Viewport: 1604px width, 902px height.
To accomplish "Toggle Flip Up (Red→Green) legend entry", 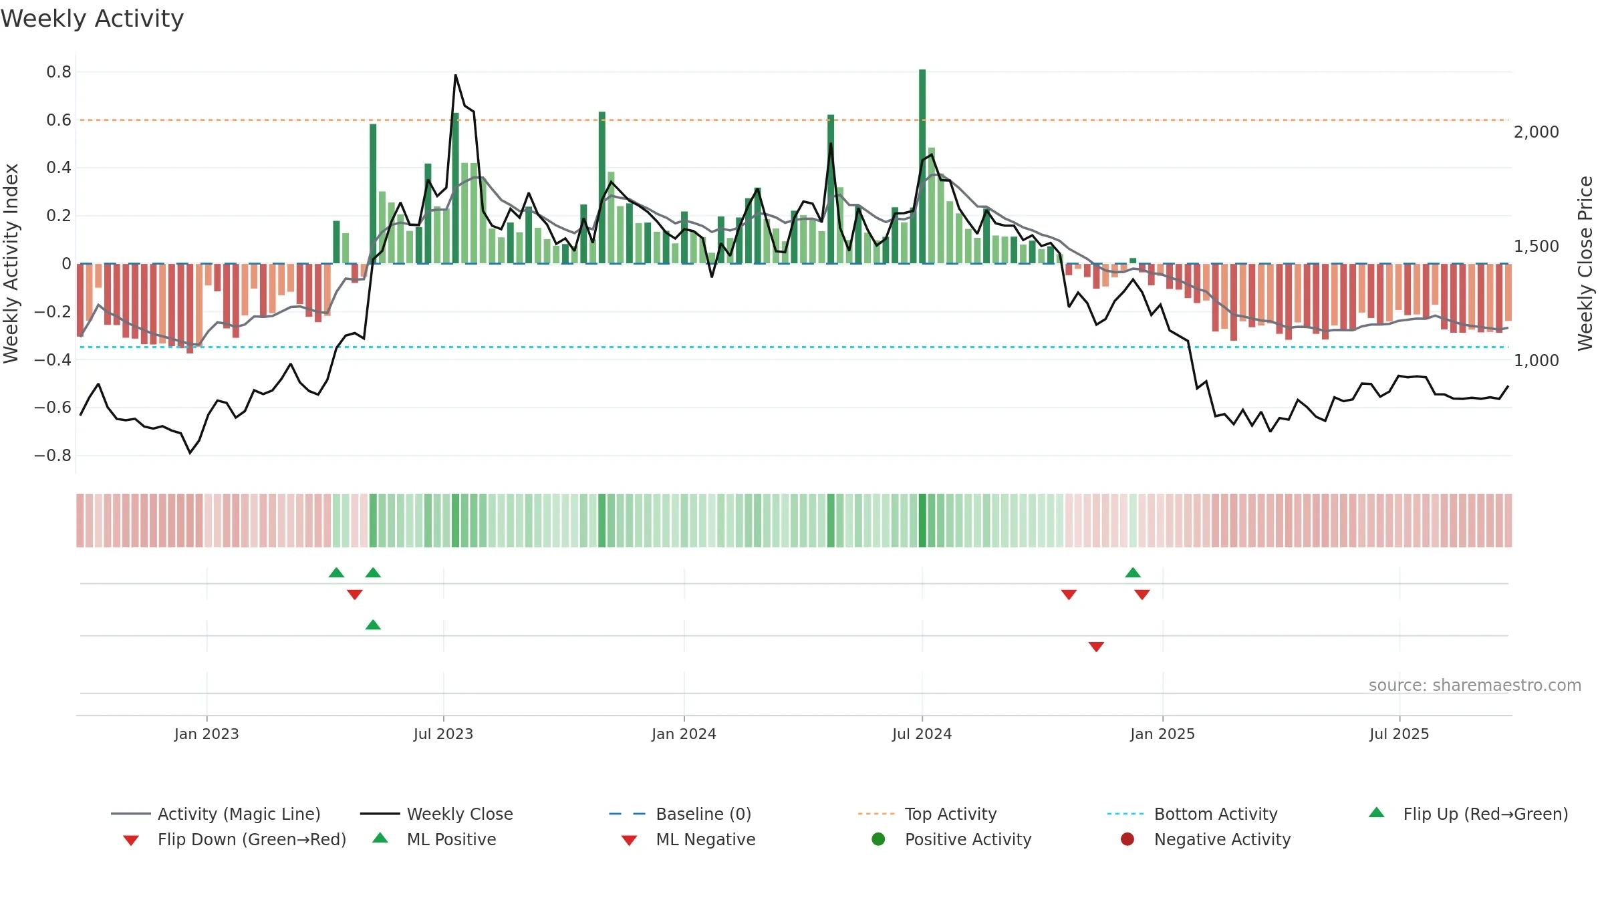I will [1468, 814].
